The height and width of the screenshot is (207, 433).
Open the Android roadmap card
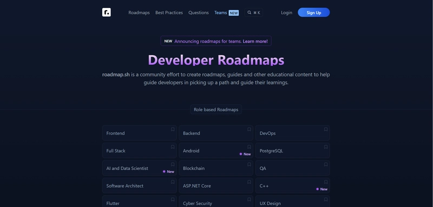[x=216, y=150]
